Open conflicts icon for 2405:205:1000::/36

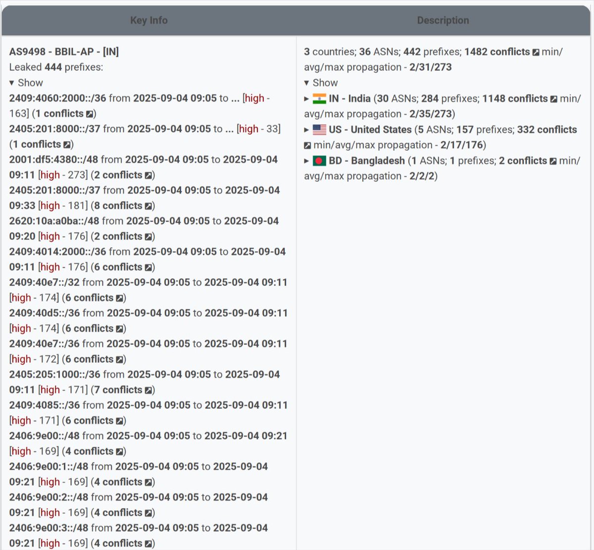coord(148,390)
